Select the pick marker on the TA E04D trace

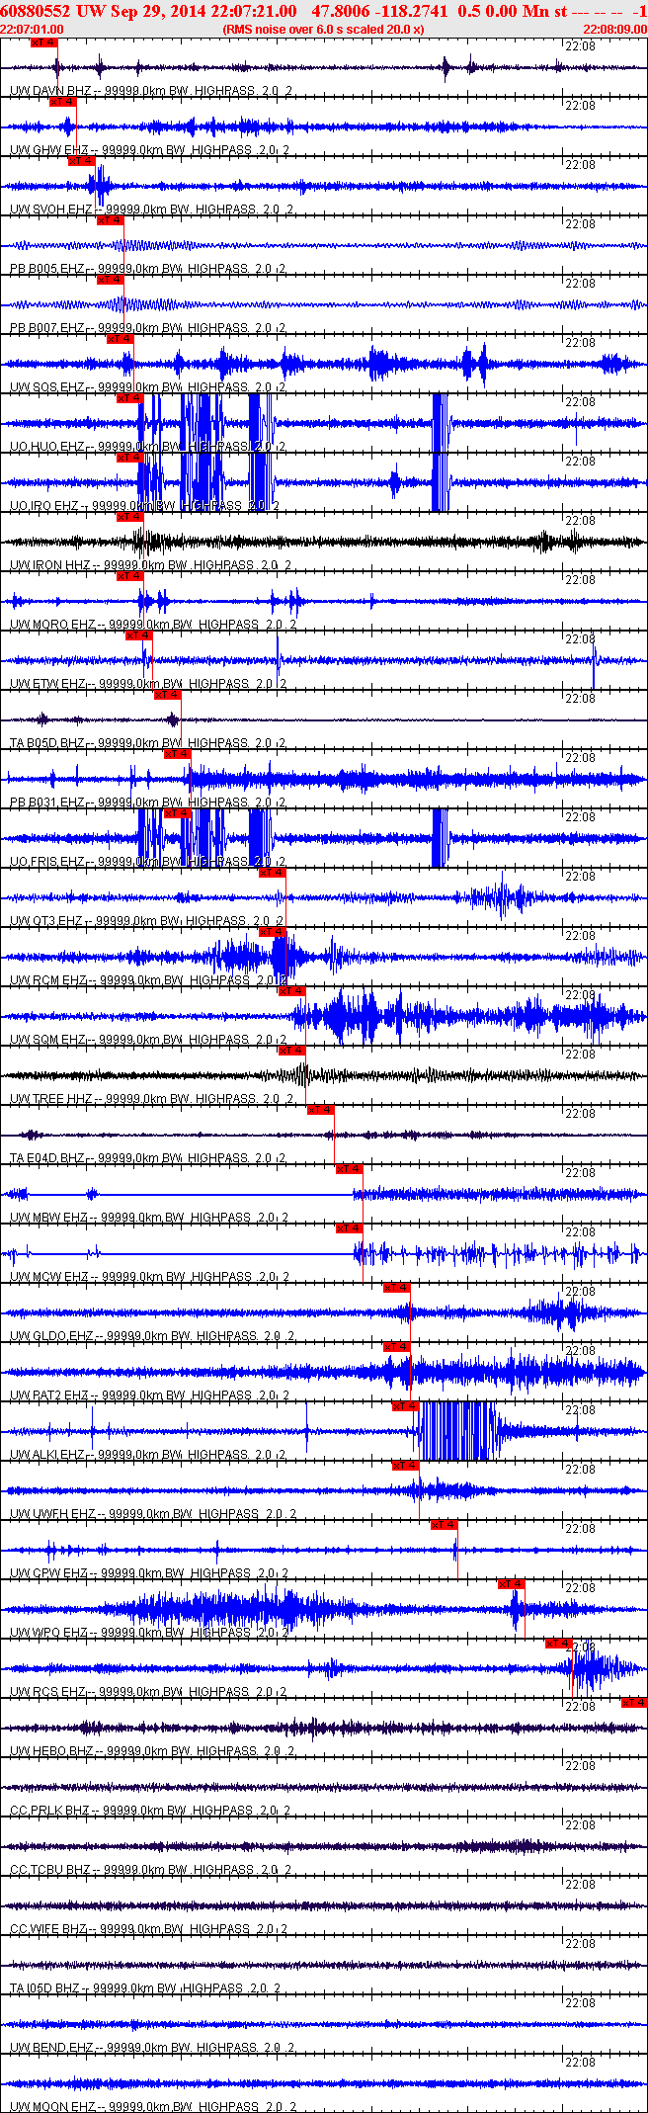point(320,1110)
